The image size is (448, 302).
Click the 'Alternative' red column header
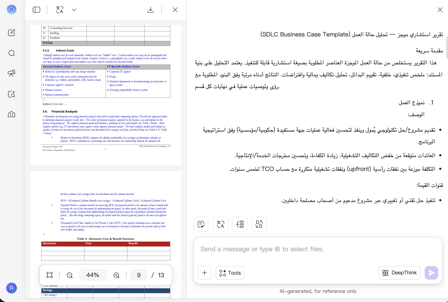(x=63, y=244)
